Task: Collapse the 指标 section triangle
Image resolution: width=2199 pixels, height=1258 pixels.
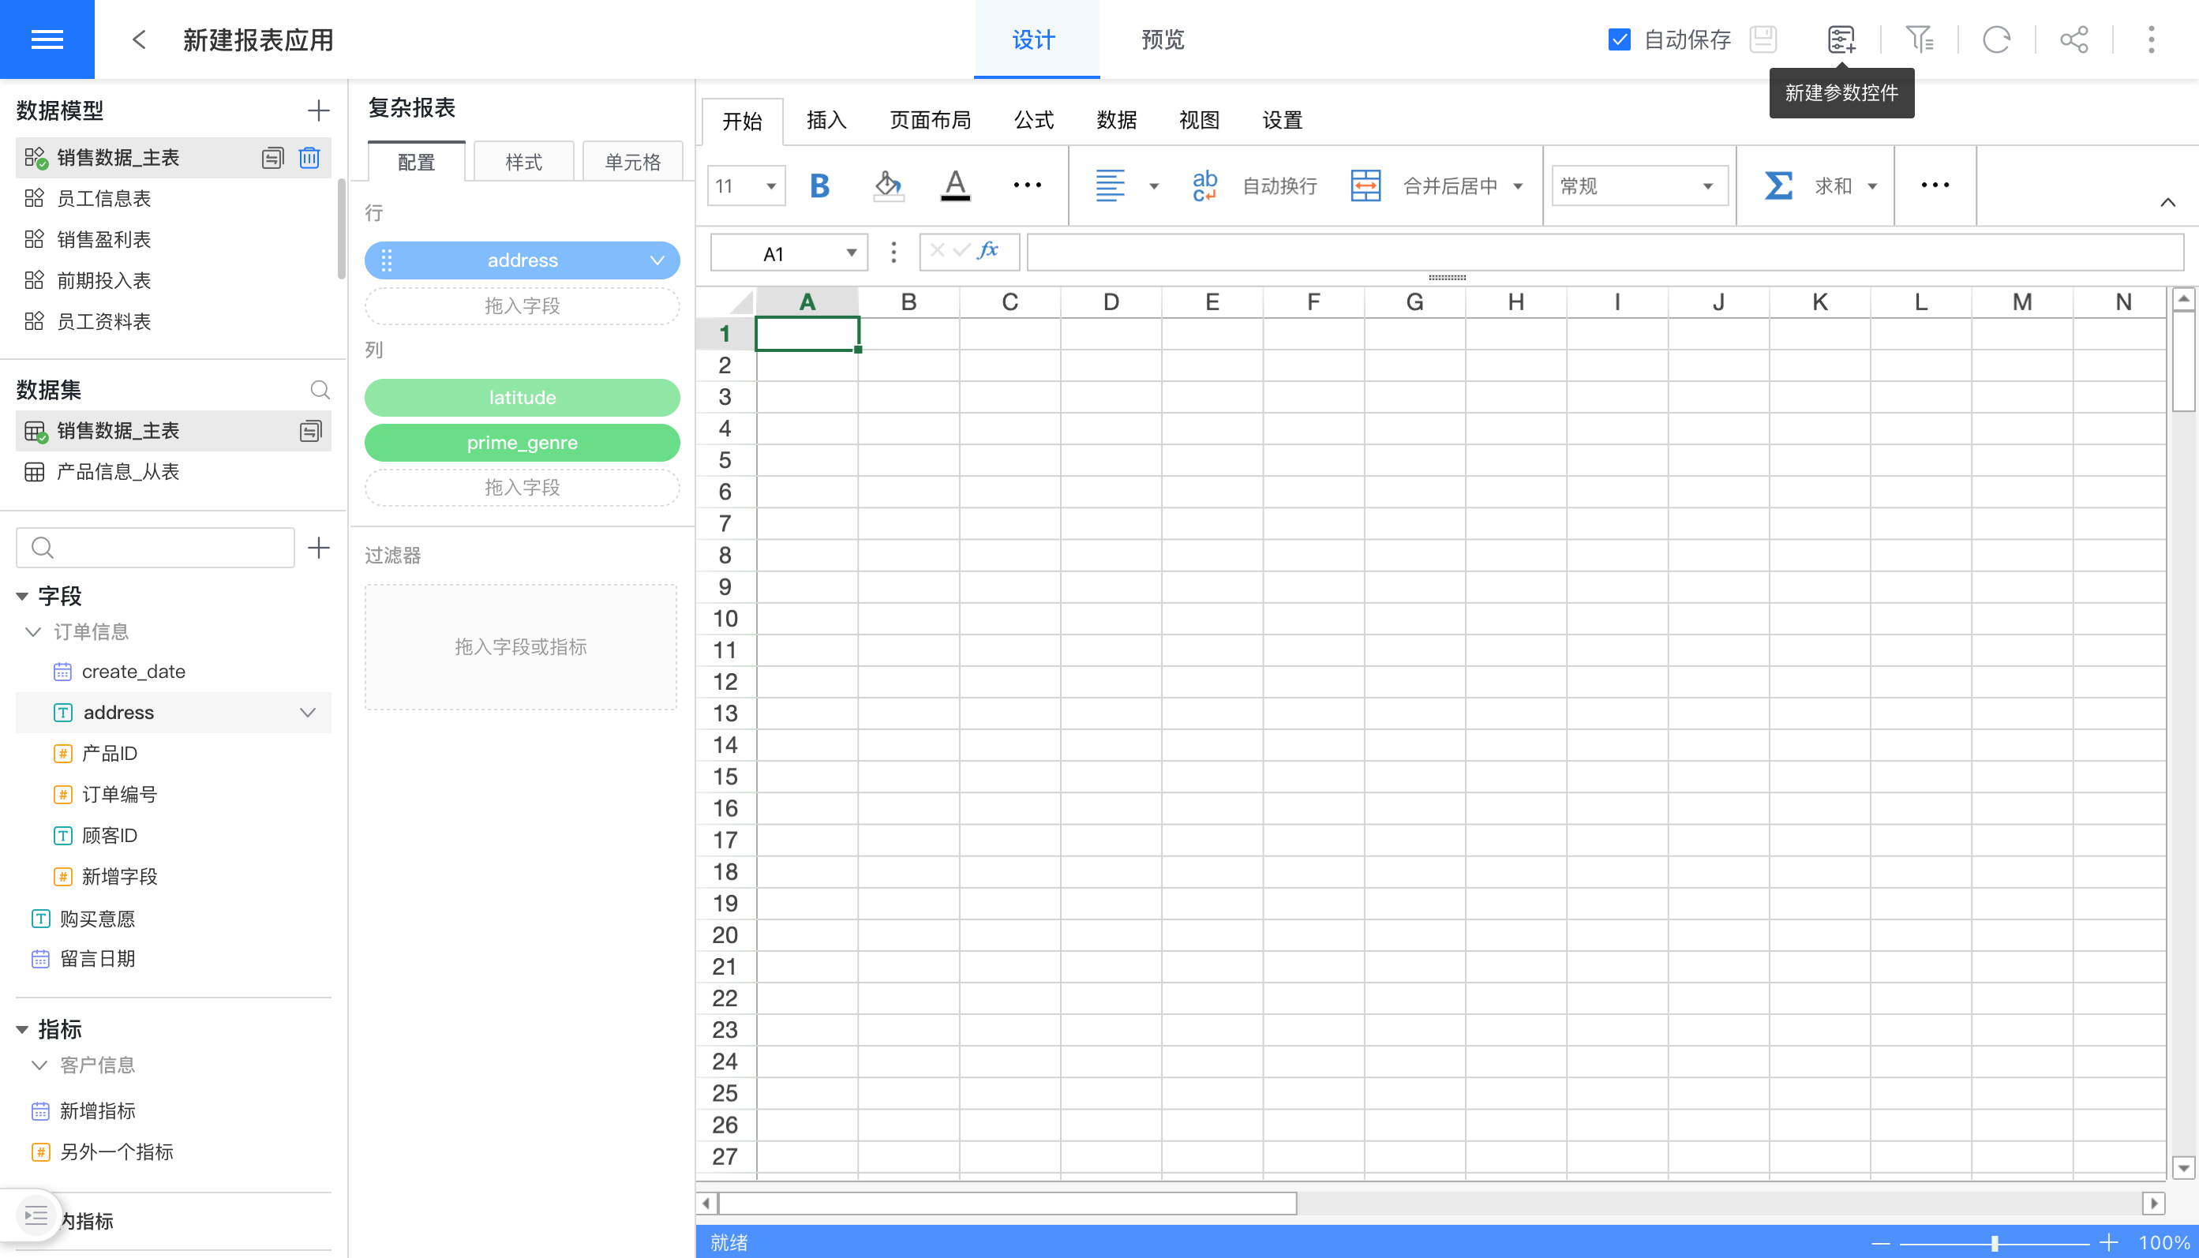Action: click(x=22, y=1029)
